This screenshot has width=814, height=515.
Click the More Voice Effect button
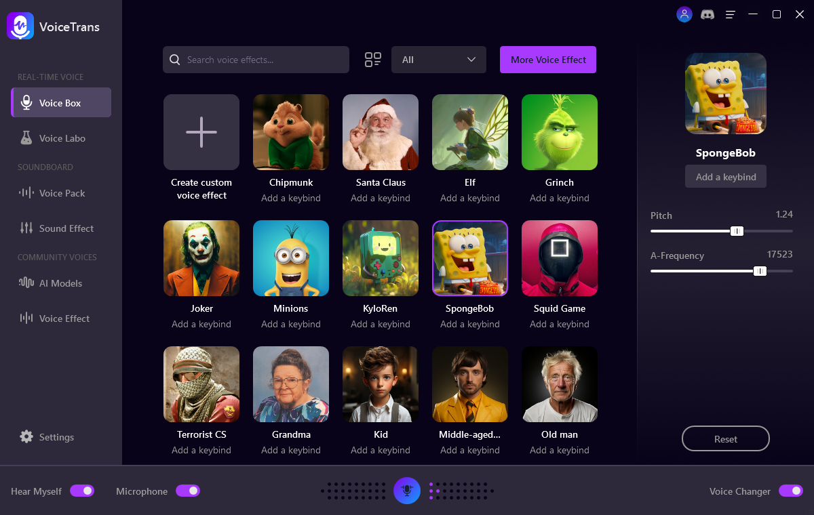pyautogui.click(x=547, y=60)
